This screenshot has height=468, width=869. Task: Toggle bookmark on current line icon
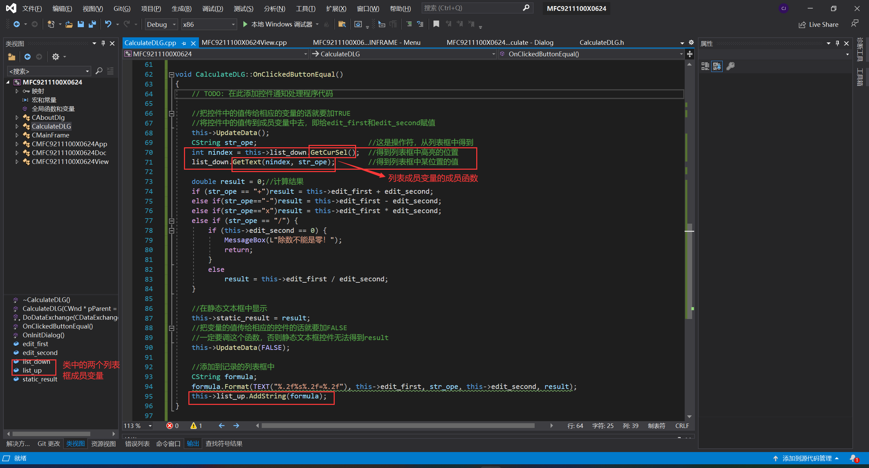click(436, 24)
